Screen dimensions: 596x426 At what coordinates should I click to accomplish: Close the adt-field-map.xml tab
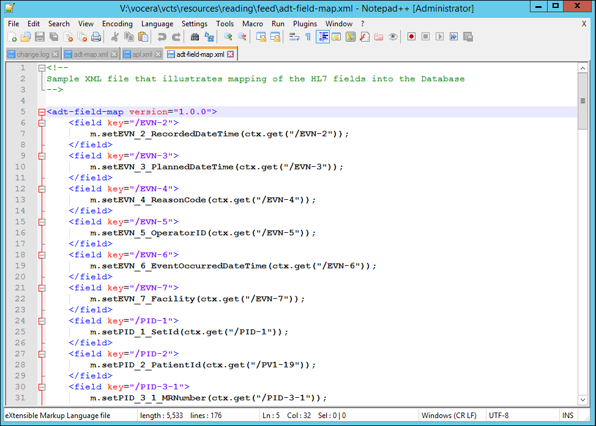pyautogui.click(x=231, y=54)
